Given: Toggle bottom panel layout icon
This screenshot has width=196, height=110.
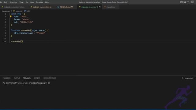Looking at the screenshot, I should (185, 2).
